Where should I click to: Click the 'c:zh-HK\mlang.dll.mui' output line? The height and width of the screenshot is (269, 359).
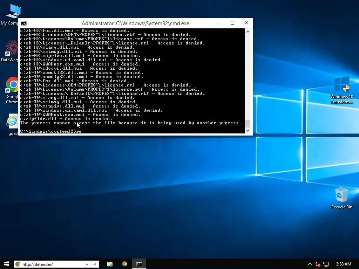pyautogui.click(x=77, y=47)
